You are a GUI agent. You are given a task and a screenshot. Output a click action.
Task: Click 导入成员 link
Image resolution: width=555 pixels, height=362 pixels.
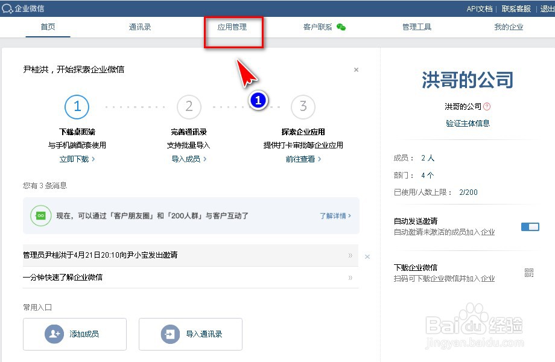pos(189,159)
